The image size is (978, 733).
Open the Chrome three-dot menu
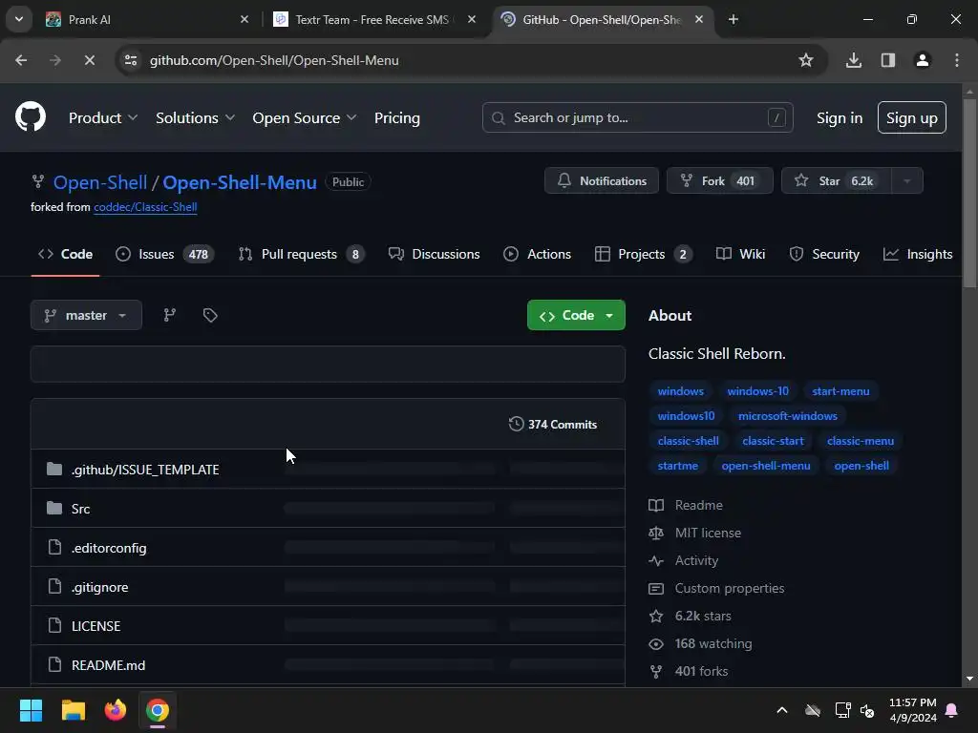(x=957, y=60)
